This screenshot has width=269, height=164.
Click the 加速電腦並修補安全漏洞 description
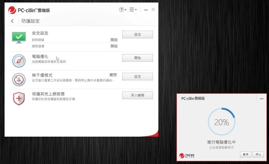[49, 62]
